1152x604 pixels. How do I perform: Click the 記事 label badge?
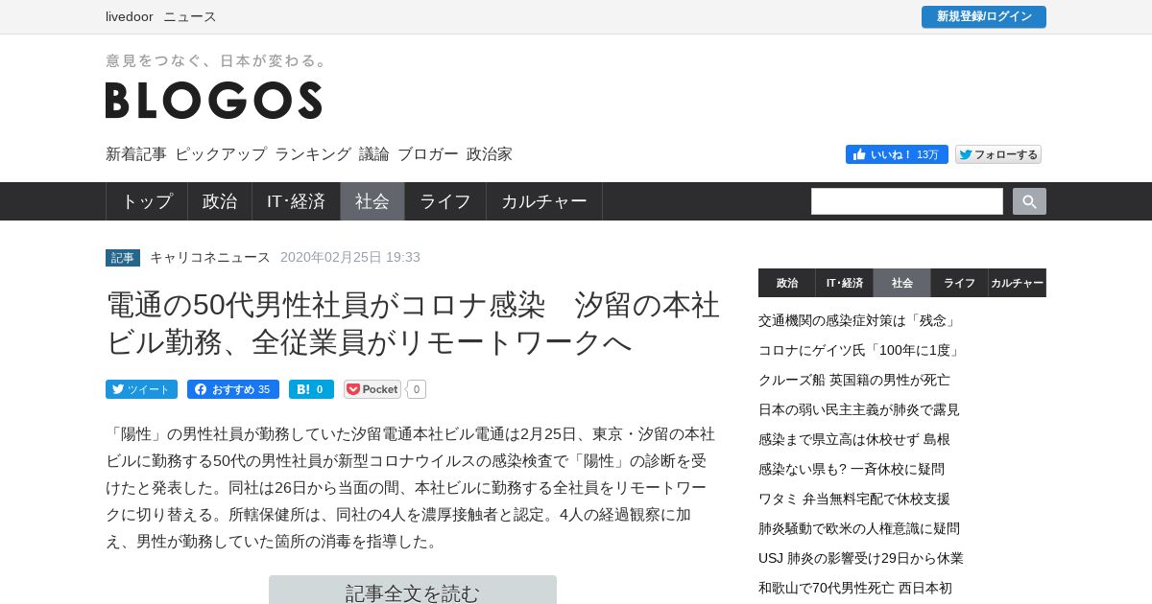click(123, 258)
